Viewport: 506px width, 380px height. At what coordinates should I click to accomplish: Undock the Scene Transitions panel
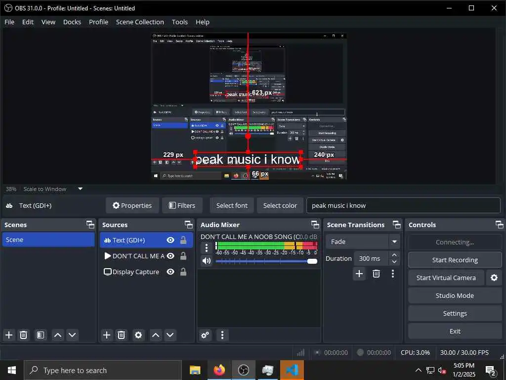[397, 225]
